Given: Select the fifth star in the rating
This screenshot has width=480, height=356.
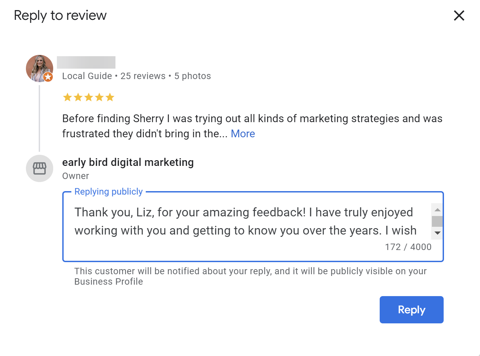Looking at the screenshot, I should (x=110, y=97).
